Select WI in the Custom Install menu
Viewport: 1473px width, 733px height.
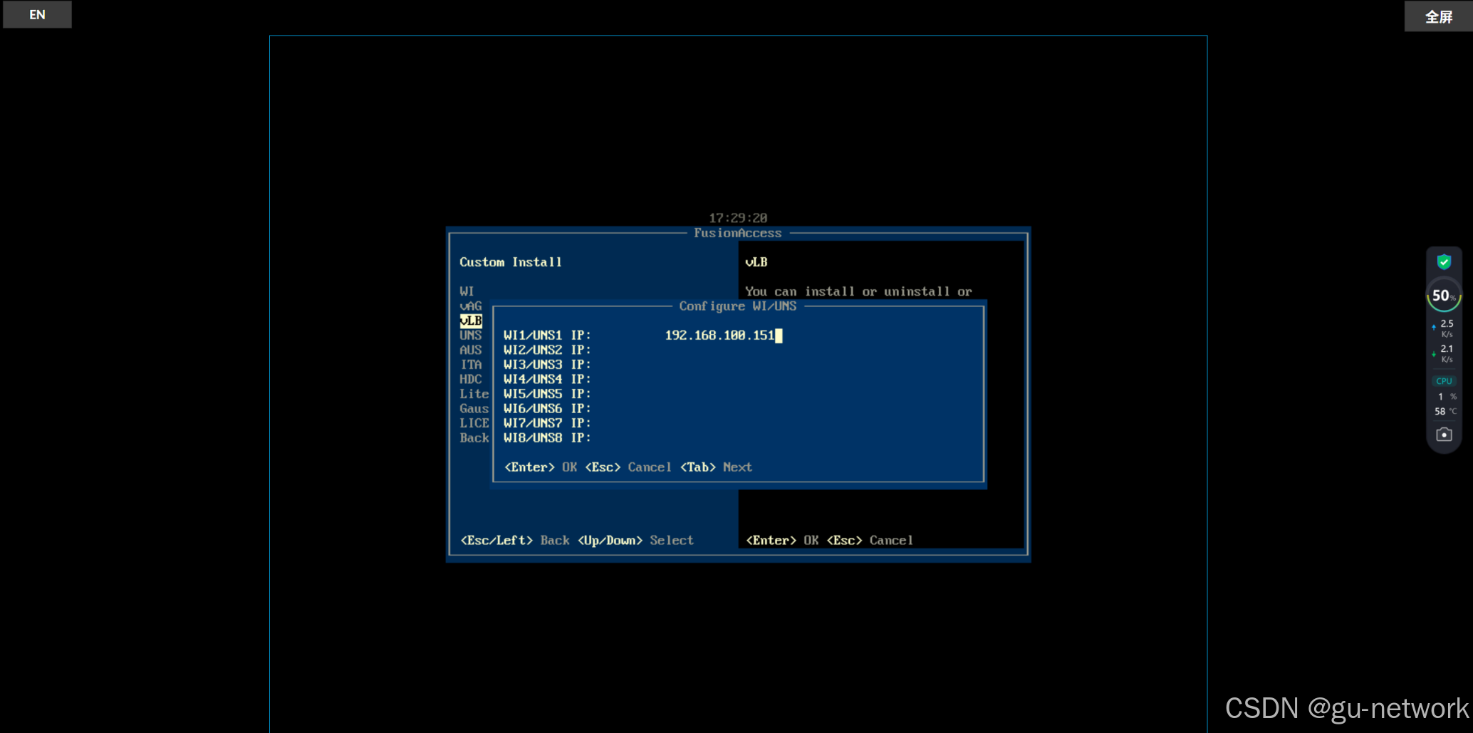[x=467, y=291]
